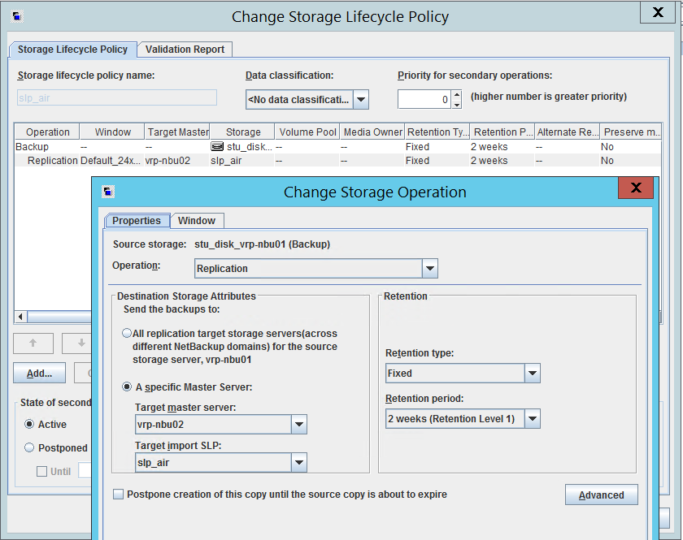Select the Replication operation row
This screenshot has height=540, width=683.
pos(337,161)
